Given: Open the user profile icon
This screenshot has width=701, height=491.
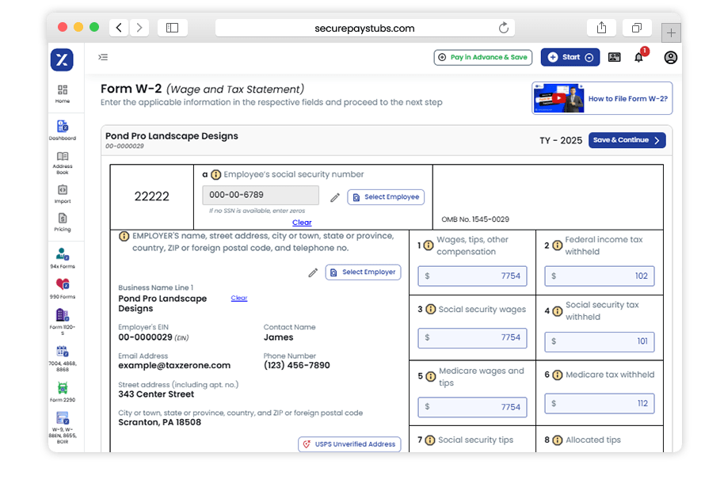Looking at the screenshot, I should point(670,57).
